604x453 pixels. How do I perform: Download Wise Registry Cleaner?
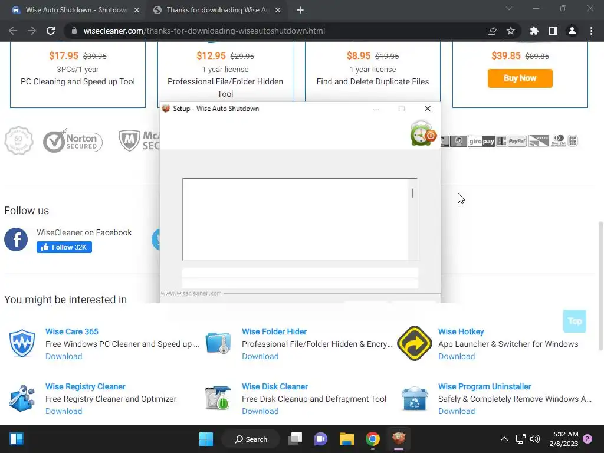coord(64,411)
